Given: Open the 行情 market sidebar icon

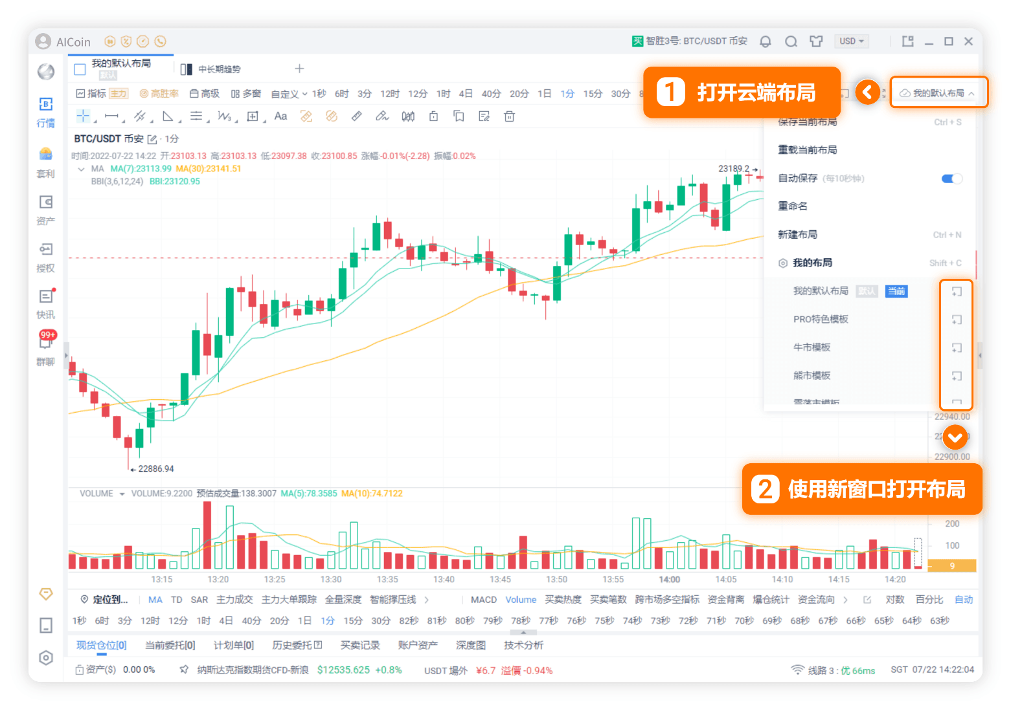Looking at the screenshot, I should click(45, 112).
